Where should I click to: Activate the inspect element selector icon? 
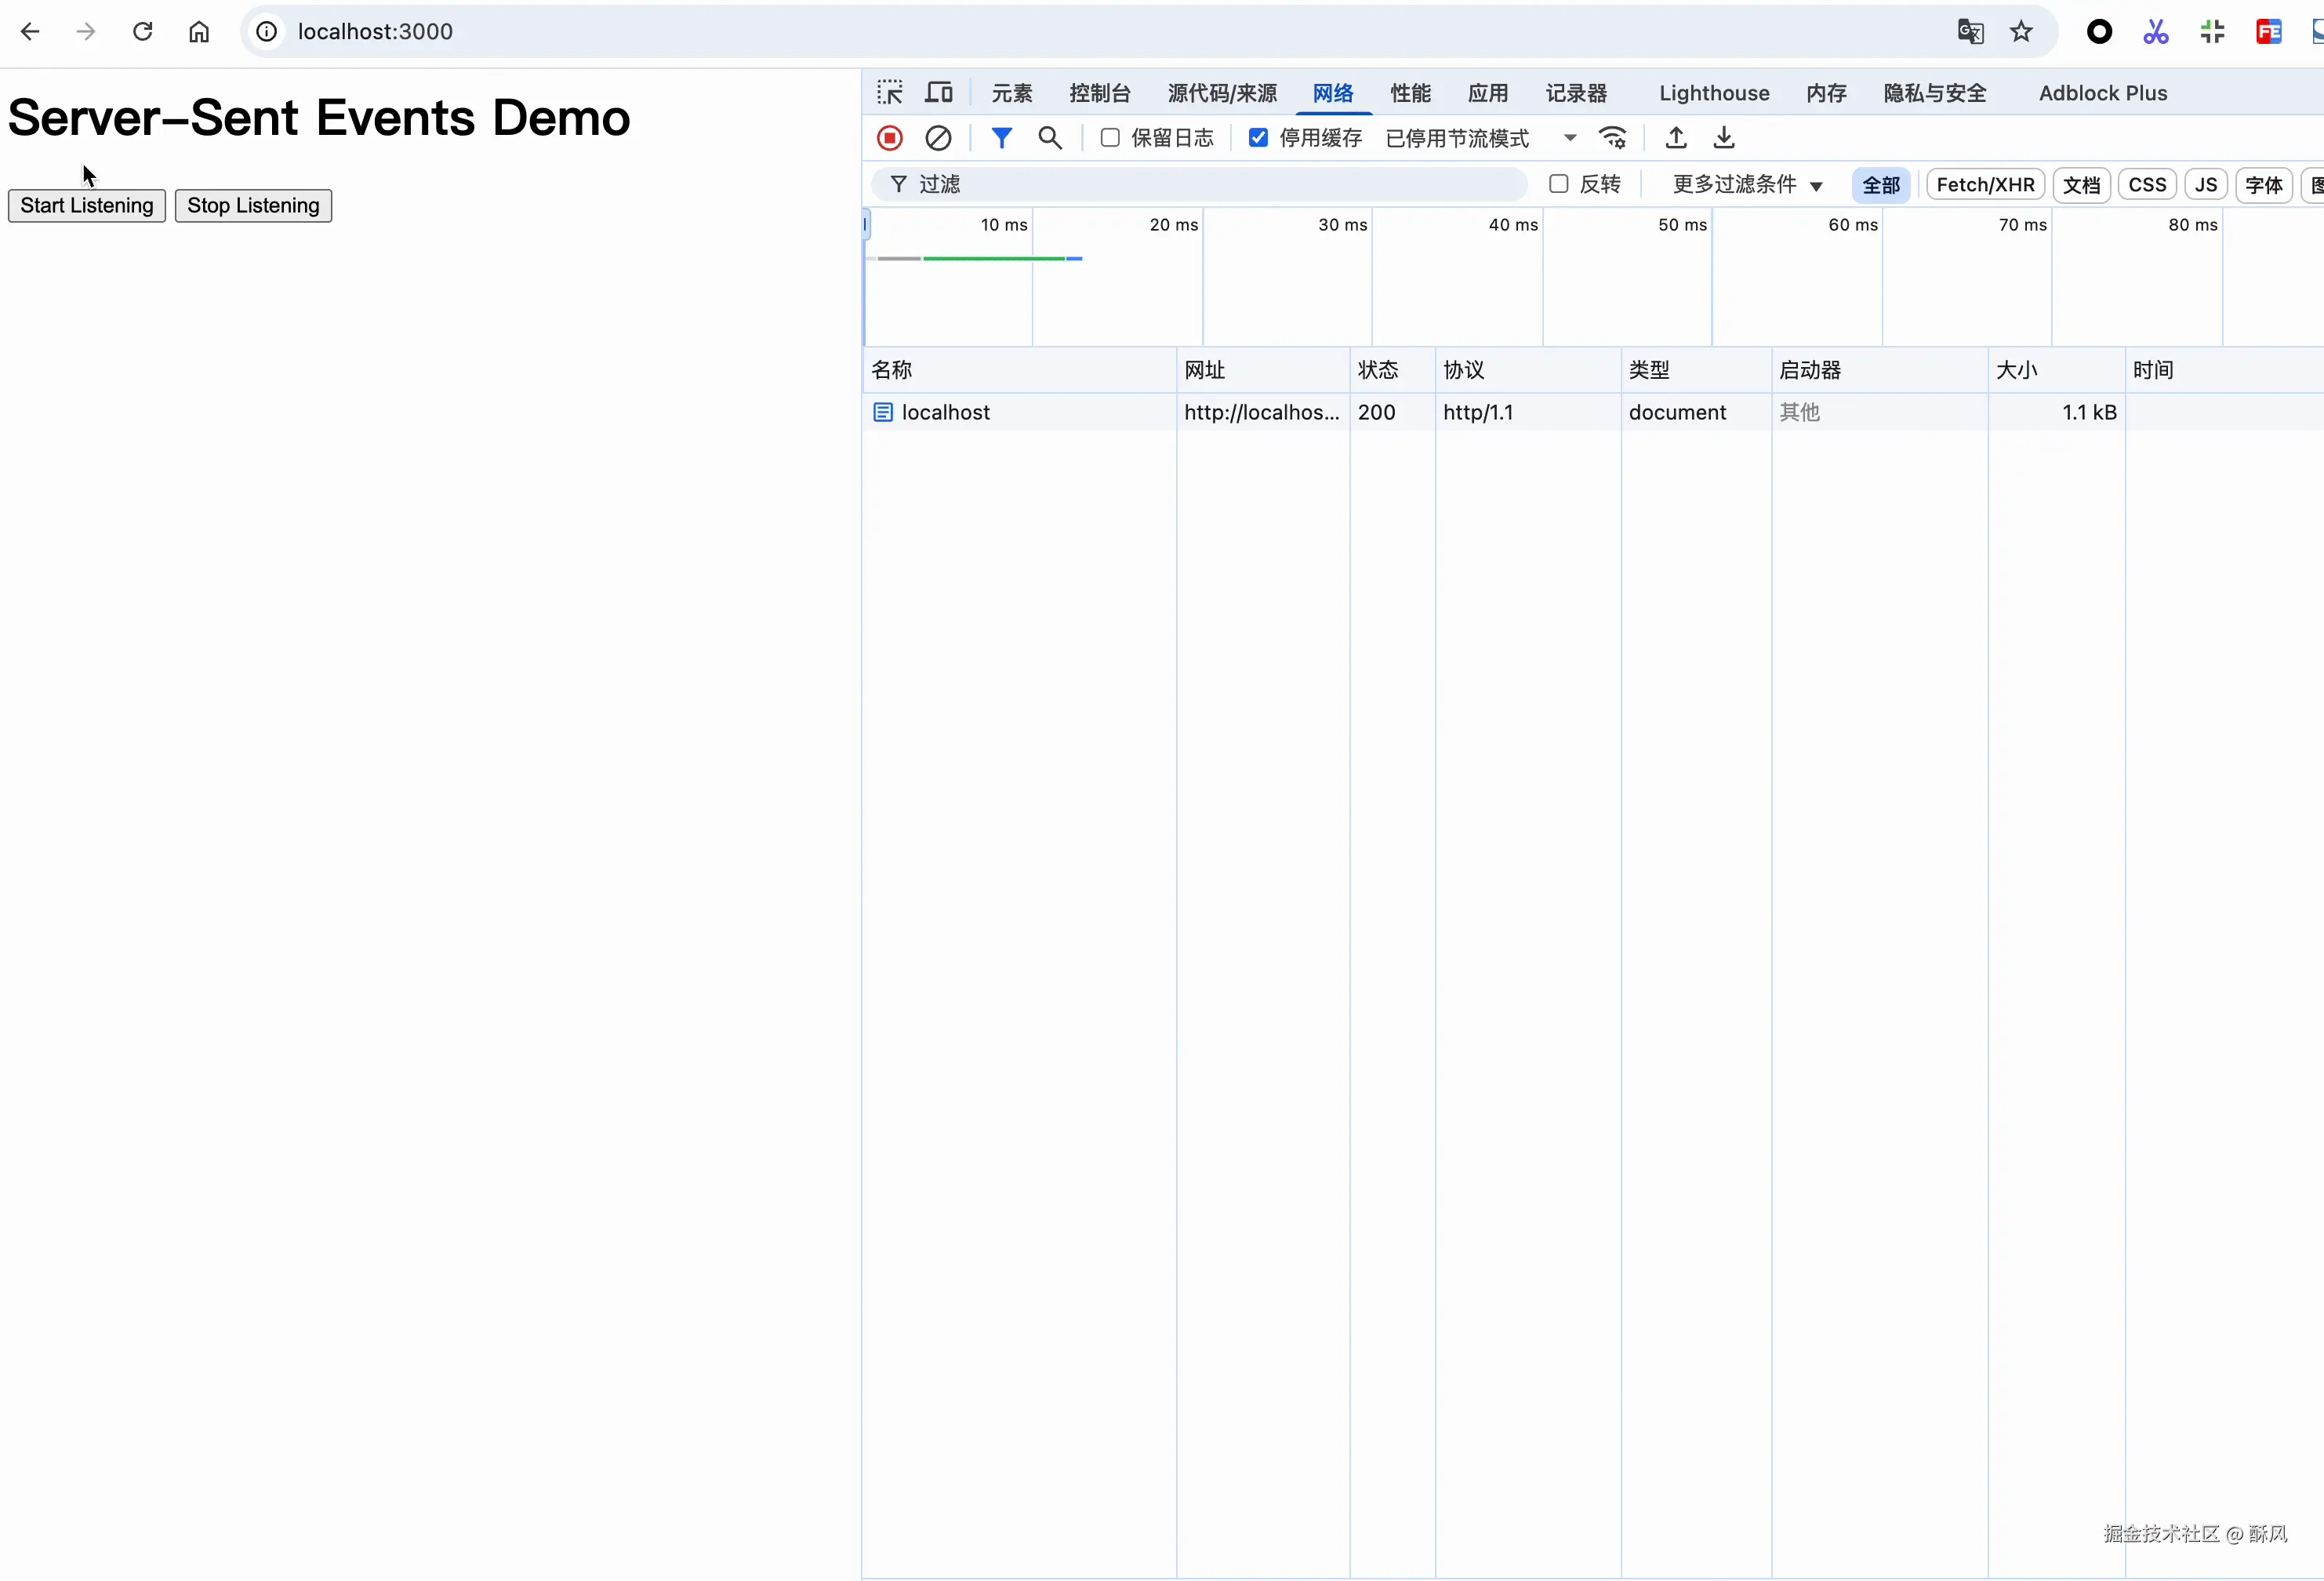(889, 93)
